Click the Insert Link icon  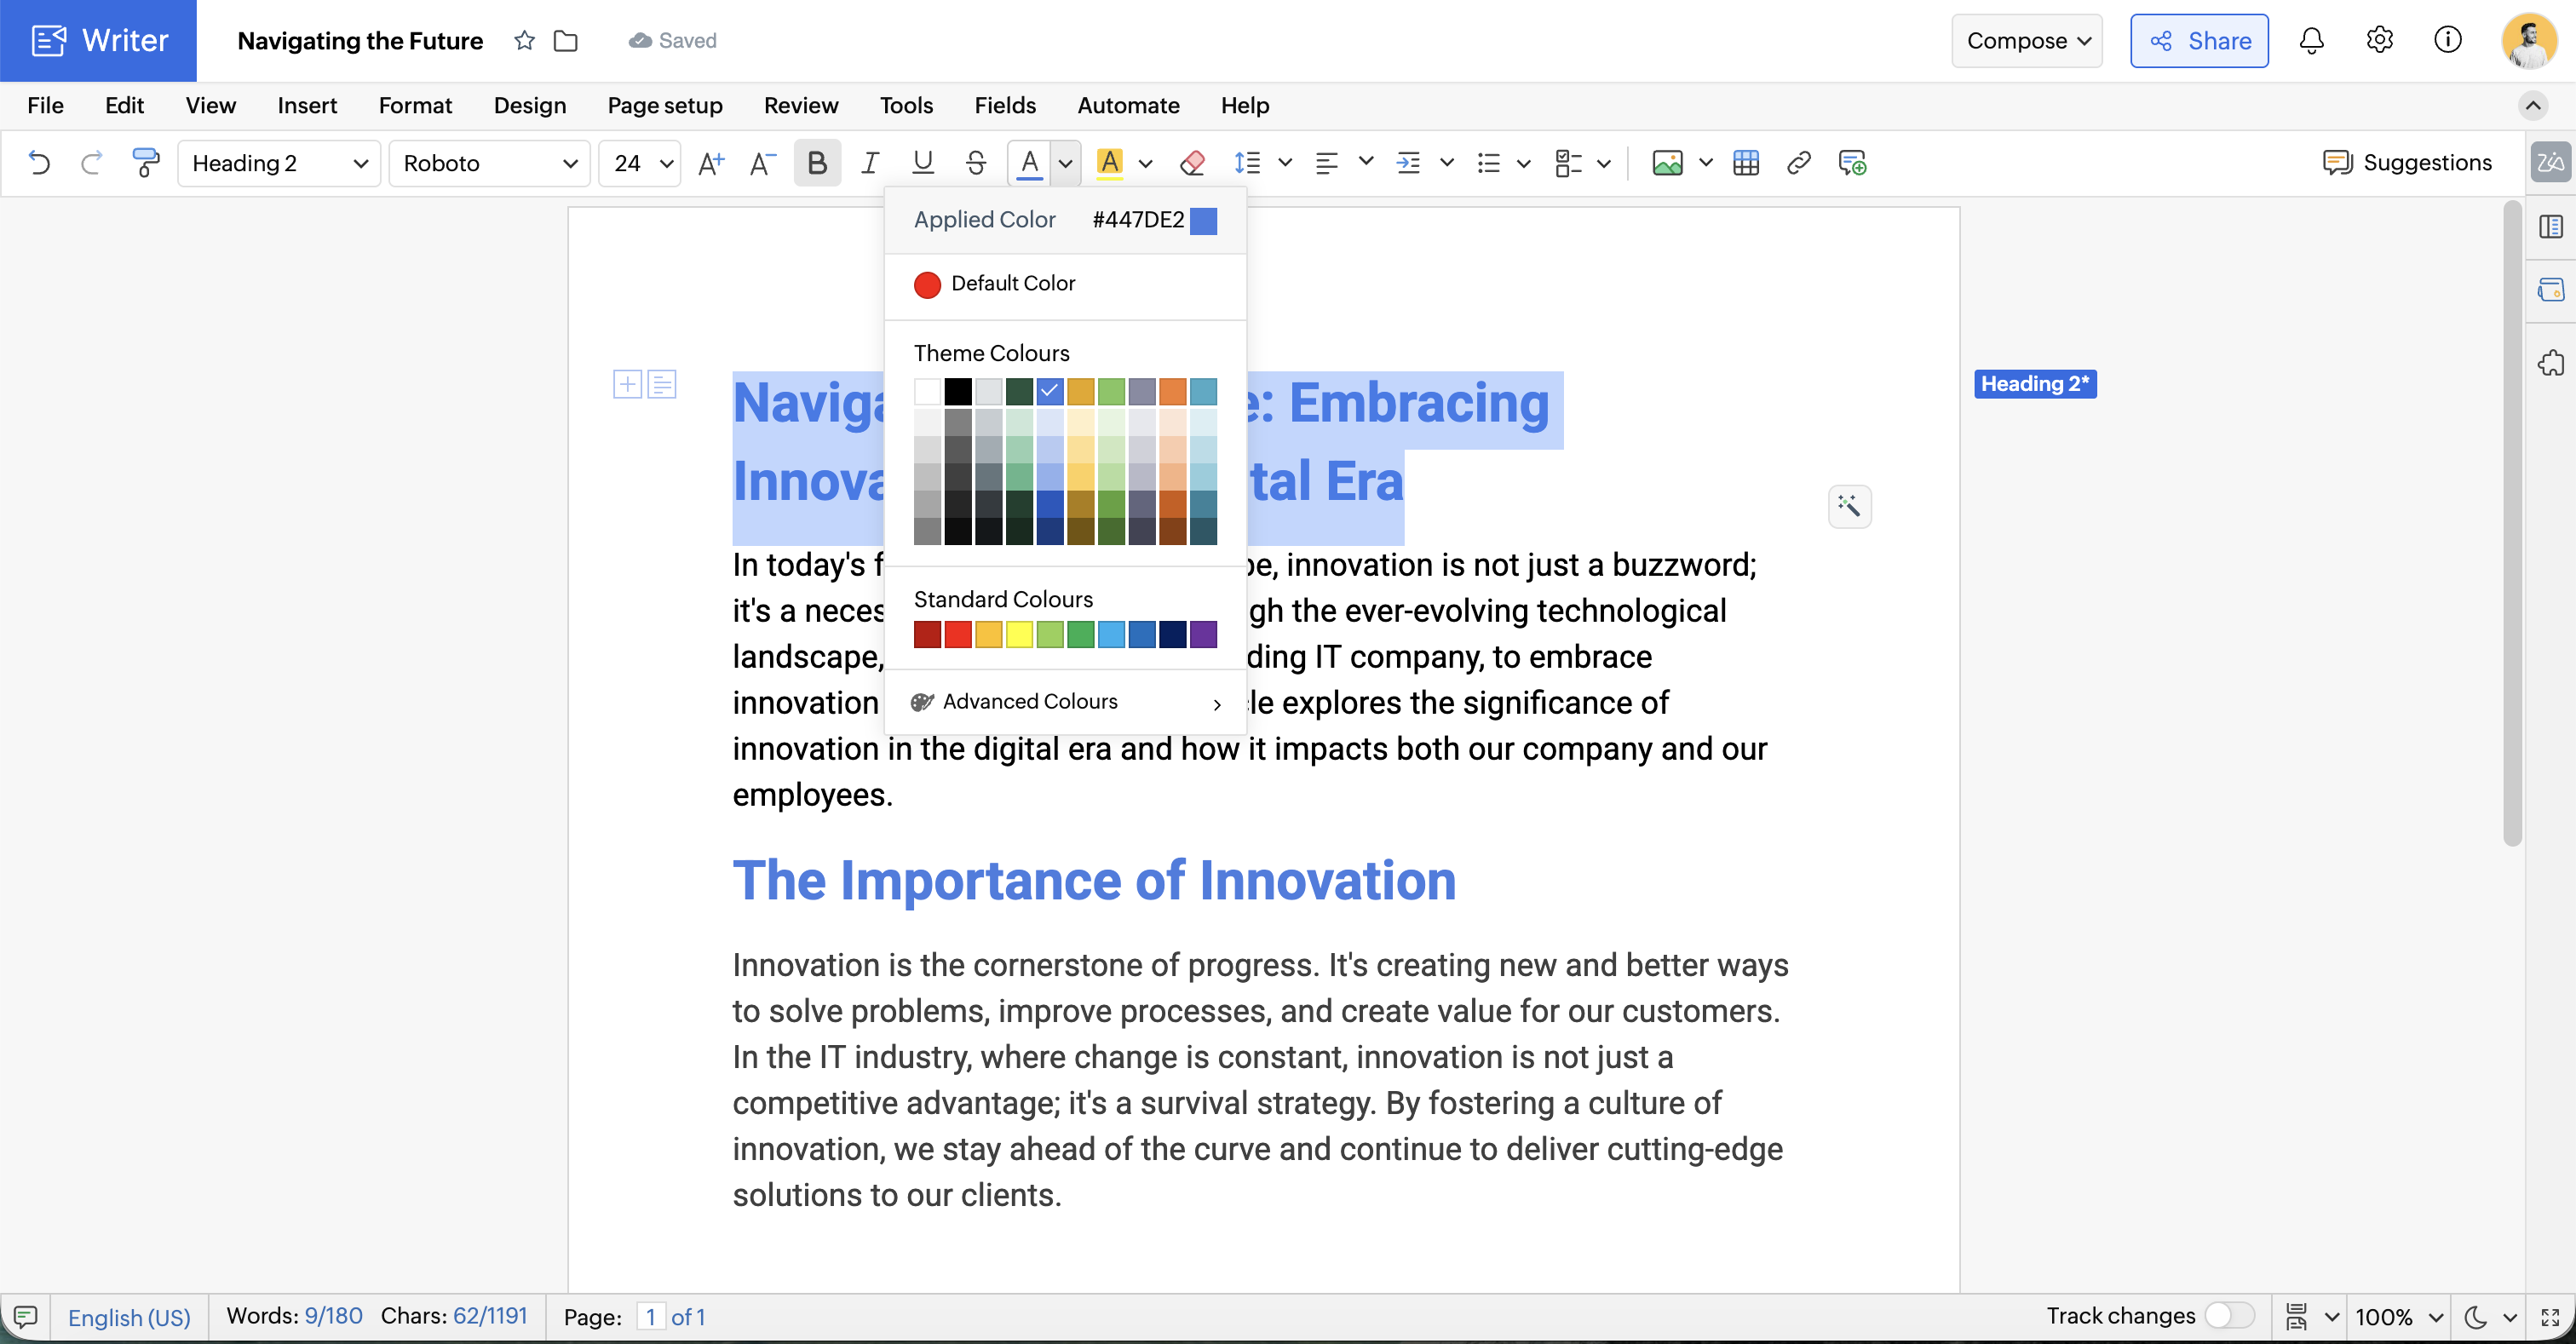pyautogui.click(x=1798, y=163)
